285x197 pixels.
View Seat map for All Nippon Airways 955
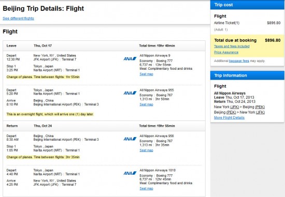146,104
